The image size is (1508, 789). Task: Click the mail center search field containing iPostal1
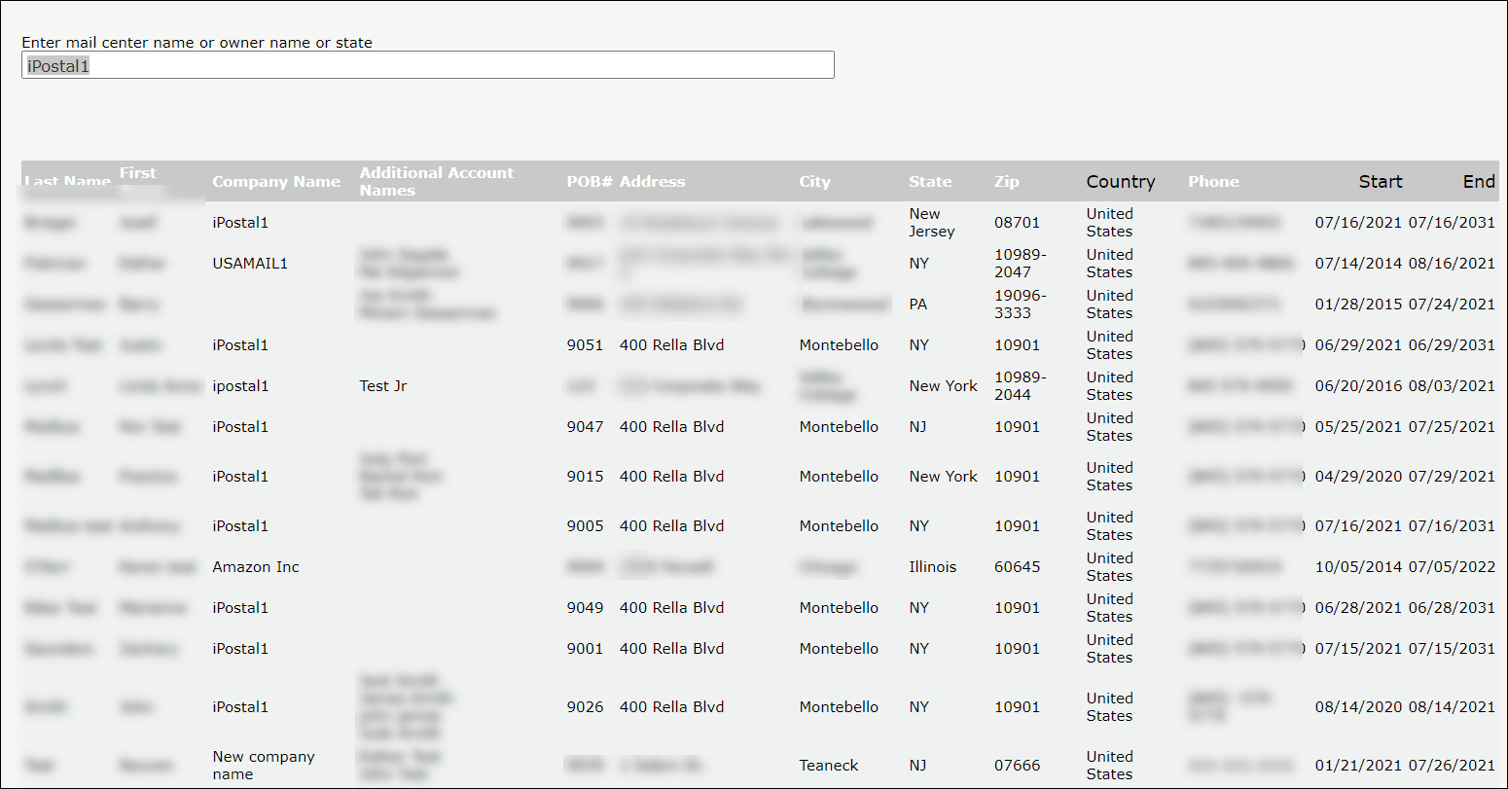pyautogui.click(x=427, y=65)
